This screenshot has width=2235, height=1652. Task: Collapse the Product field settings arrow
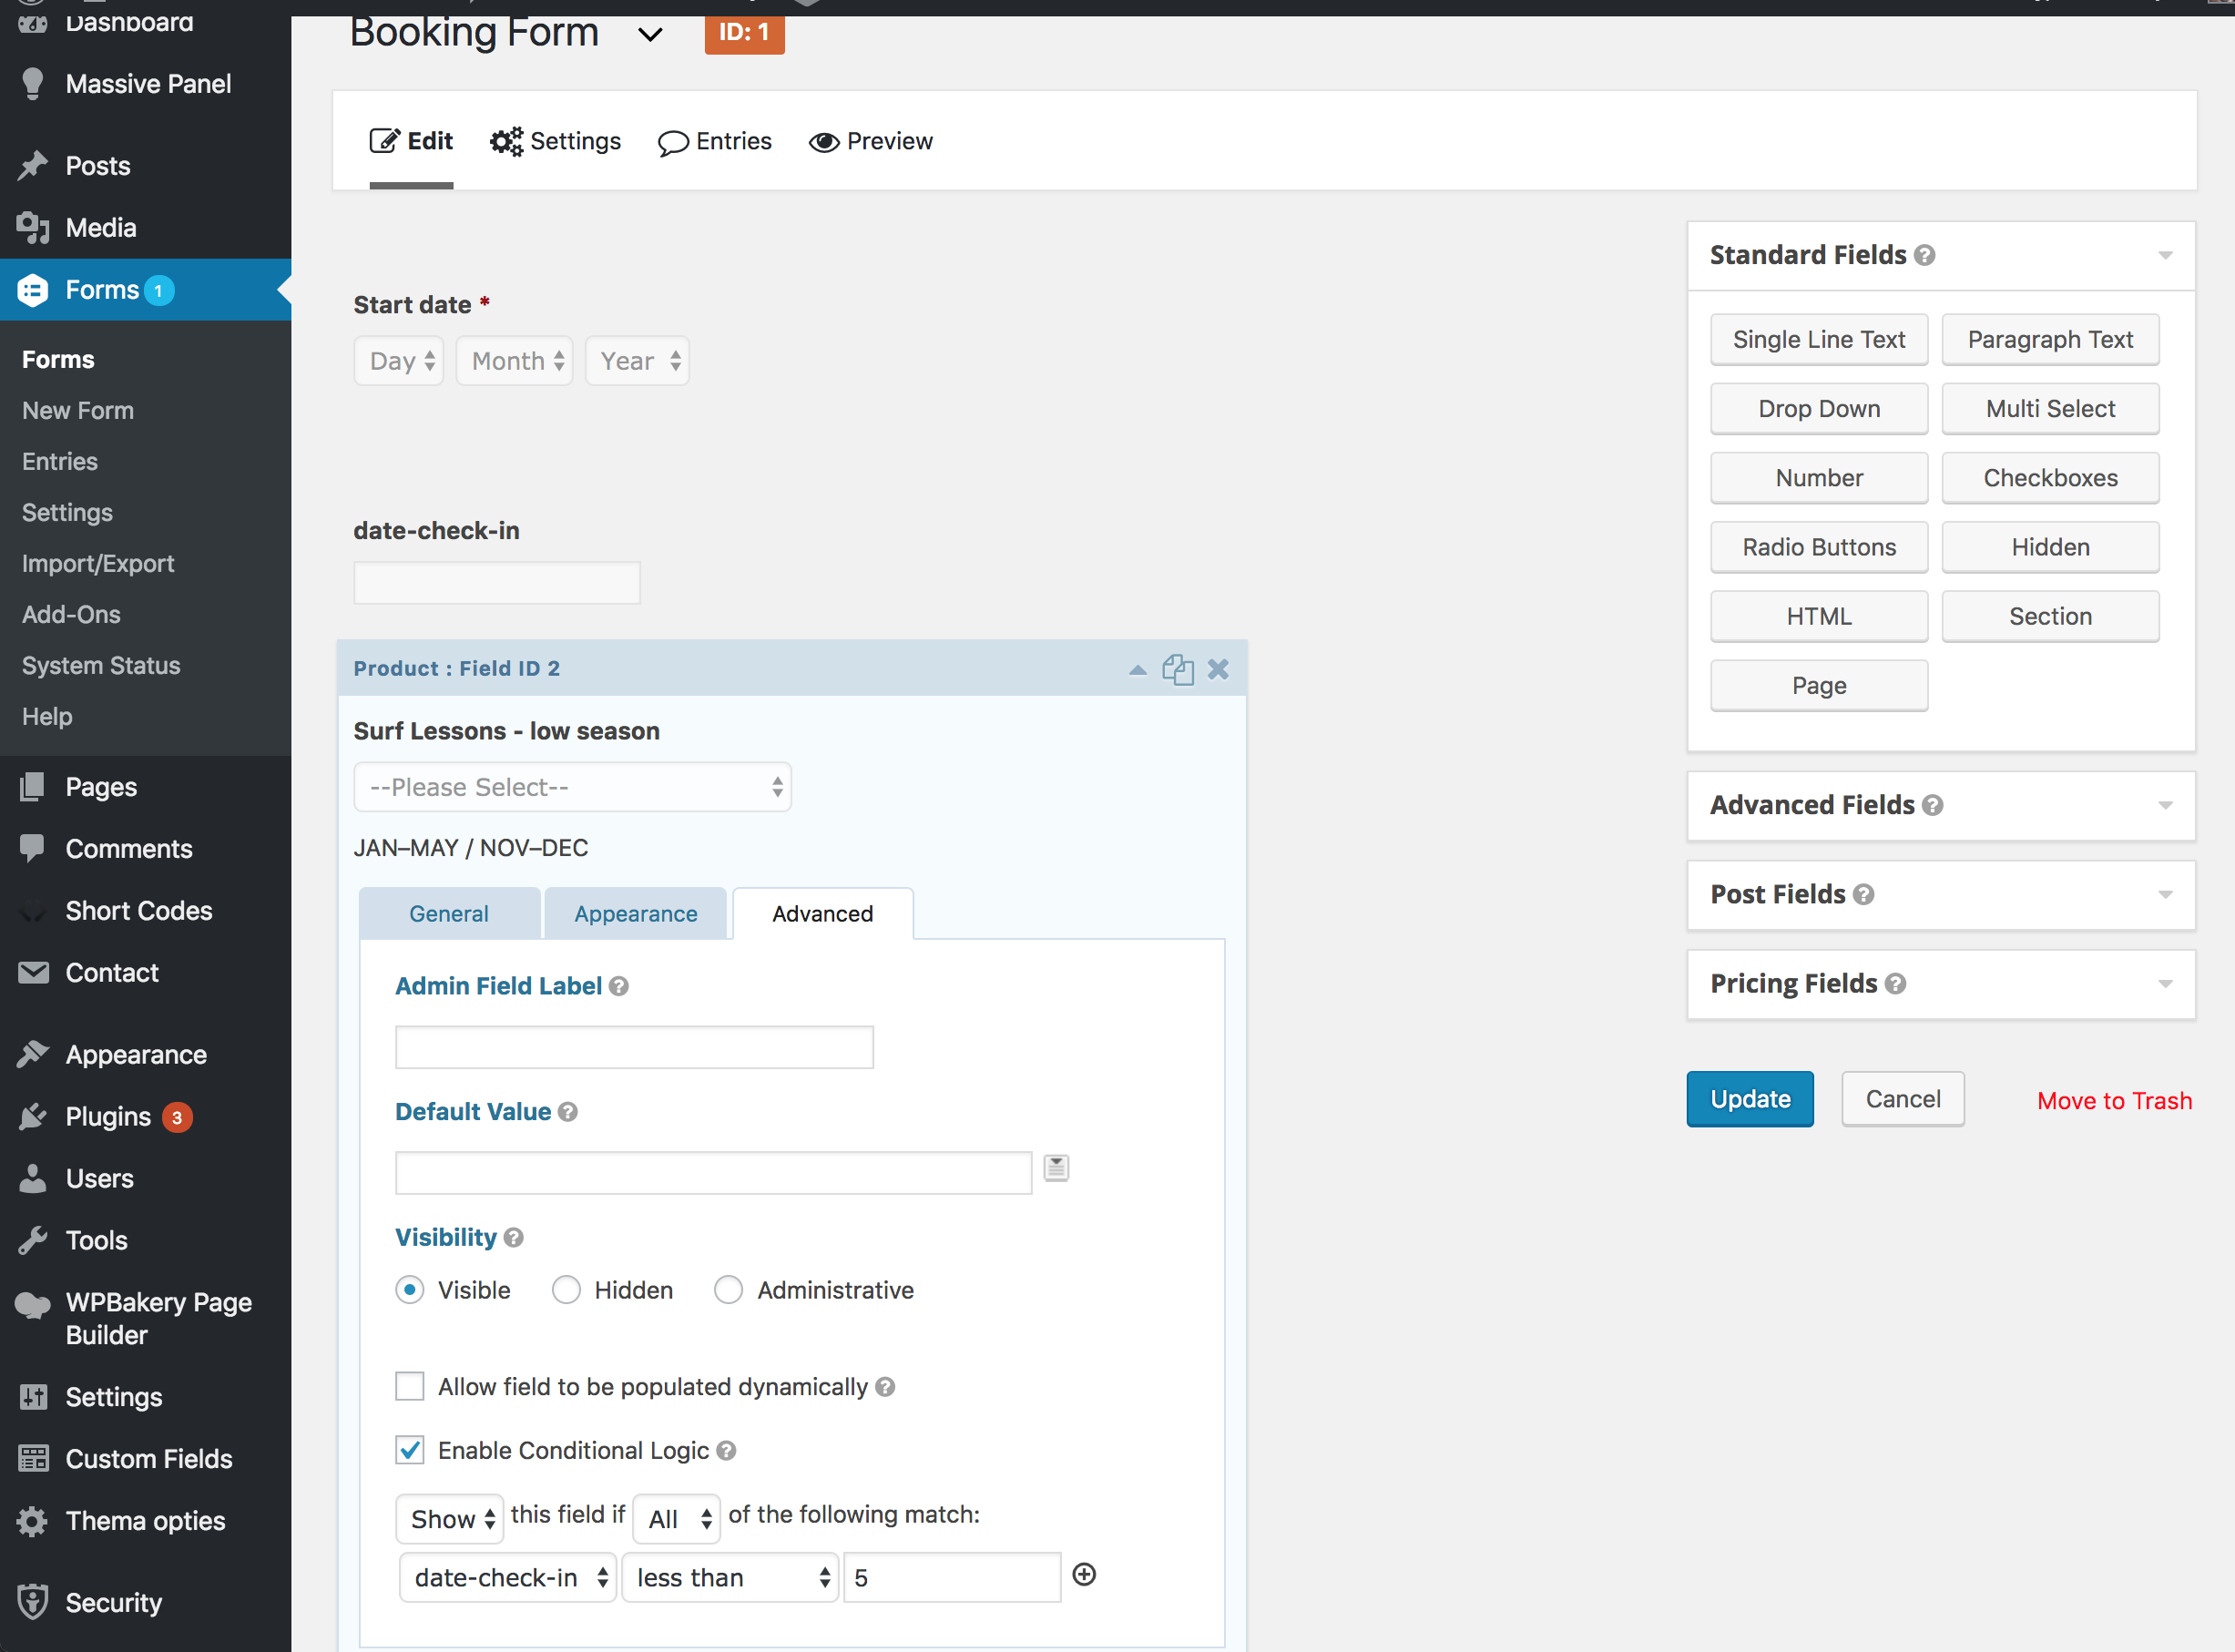(x=1137, y=670)
